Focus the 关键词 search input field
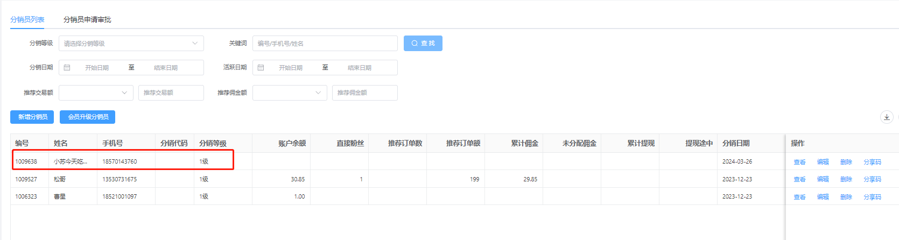Screen dimensions: 899x240 [x=325, y=44]
